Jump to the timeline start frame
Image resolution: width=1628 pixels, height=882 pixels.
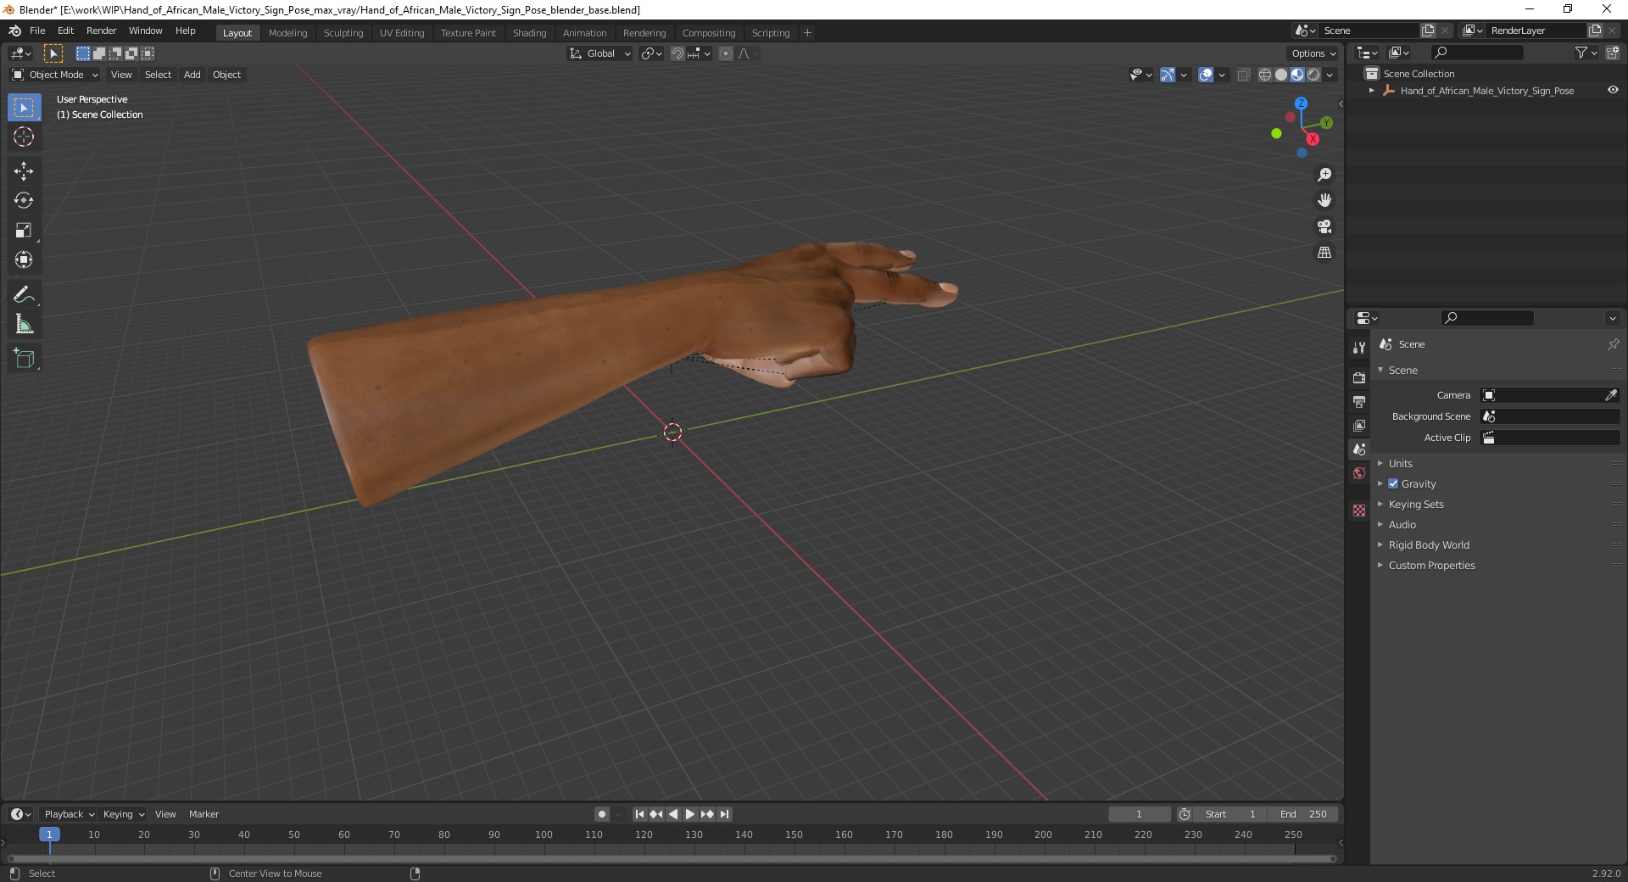pyautogui.click(x=639, y=814)
